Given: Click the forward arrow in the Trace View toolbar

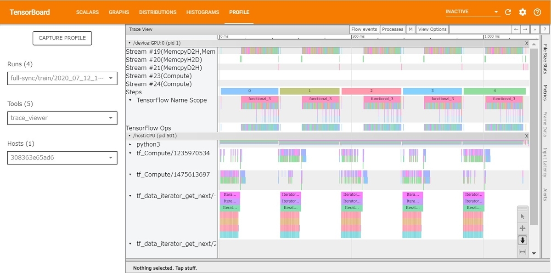Looking at the screenshot, I should pos(526,28).
